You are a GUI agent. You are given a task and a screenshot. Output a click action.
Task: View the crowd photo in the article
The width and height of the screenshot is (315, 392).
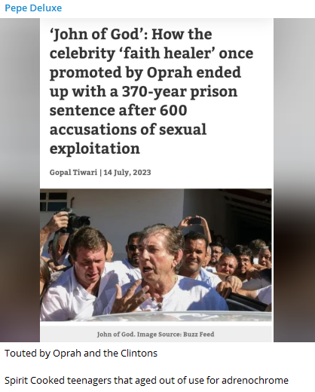(x=156, y=255)
